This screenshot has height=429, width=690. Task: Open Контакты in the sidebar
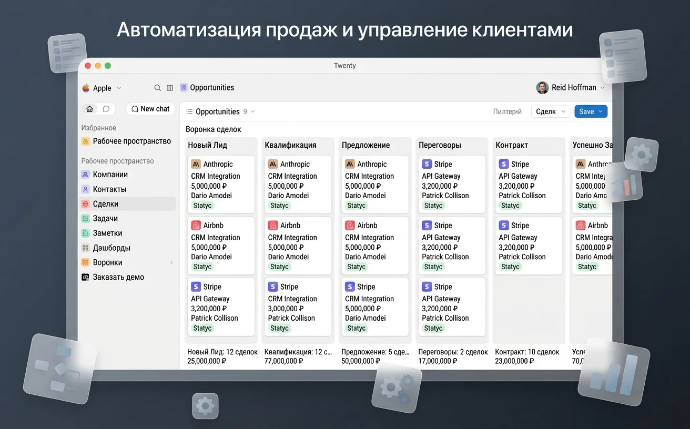(128, 189)
